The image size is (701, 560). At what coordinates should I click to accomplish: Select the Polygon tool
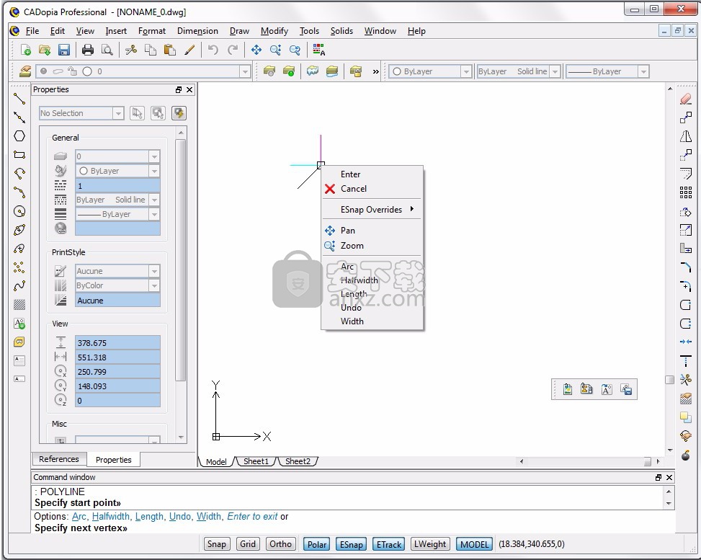pos(19,136)
